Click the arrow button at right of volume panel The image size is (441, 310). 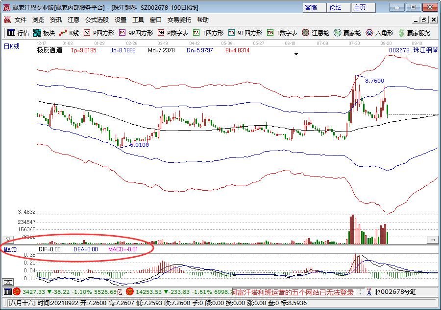pos(433,240)
